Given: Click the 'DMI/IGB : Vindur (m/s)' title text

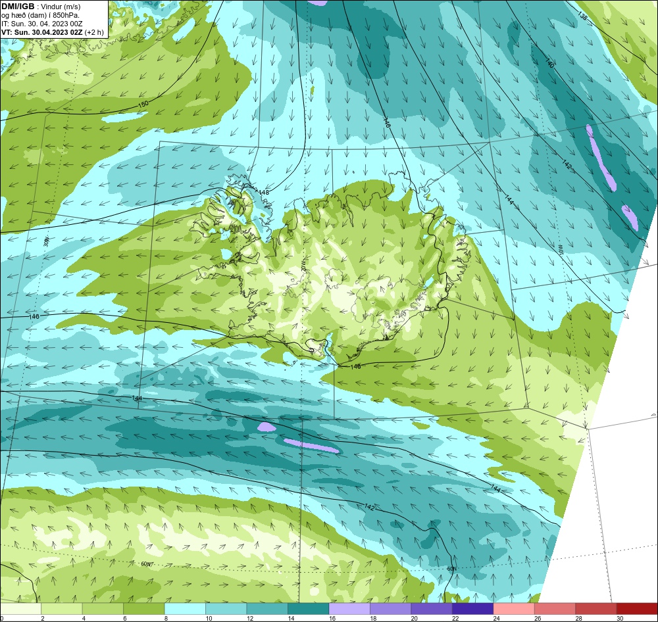Looking at the screenshot, I should (x=41, y=7).
